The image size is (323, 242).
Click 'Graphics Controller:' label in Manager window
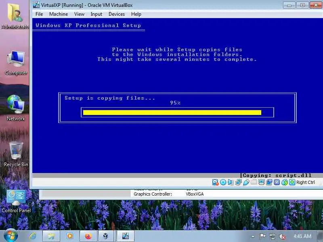point(153,194)
